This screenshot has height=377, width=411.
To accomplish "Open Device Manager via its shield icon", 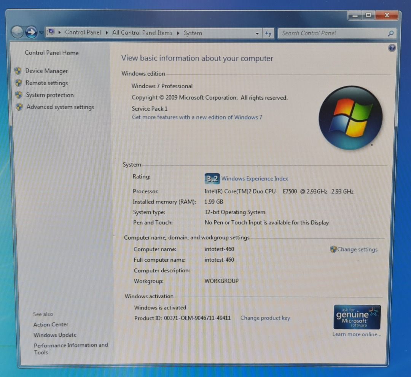I will pos(19,71).
